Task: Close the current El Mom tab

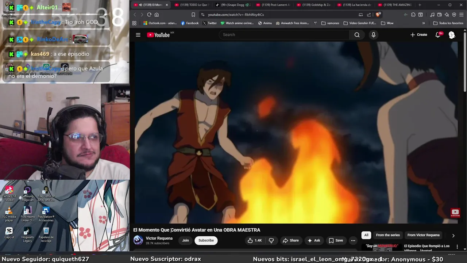Action: 167,5
